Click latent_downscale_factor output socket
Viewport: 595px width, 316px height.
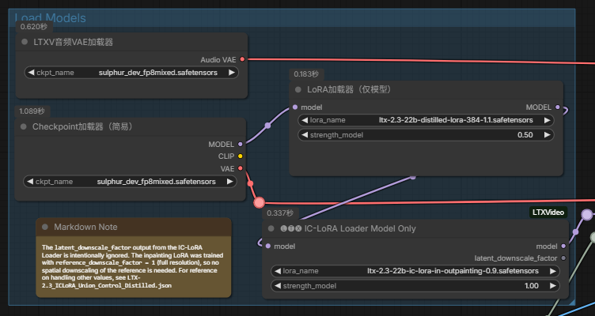click(x=563, y=258)
